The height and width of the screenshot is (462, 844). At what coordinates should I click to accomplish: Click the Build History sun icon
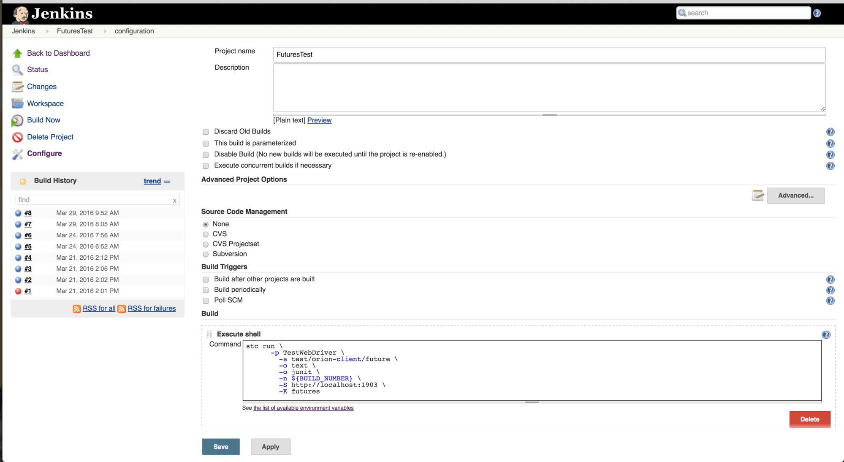coord(23,181)
